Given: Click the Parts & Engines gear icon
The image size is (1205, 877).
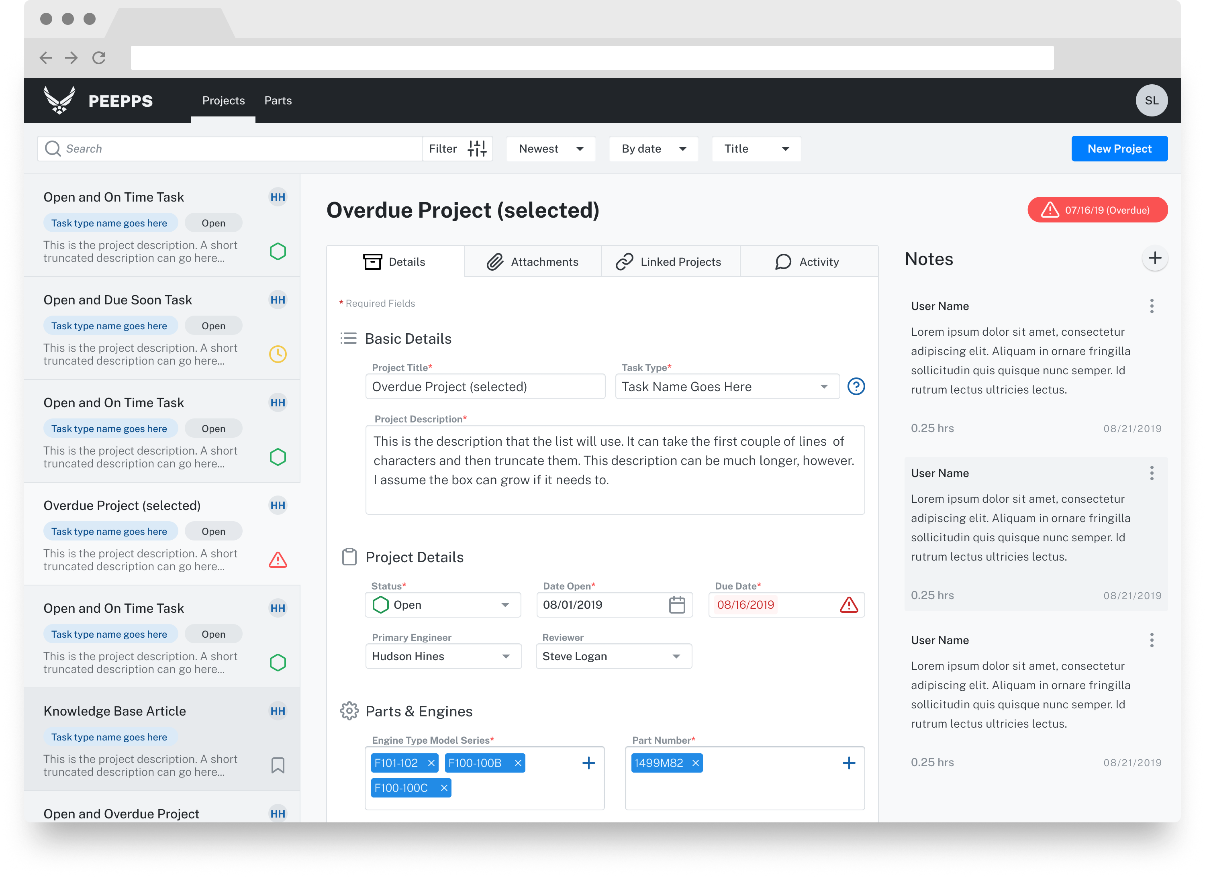Looking at the screenshot, I should coord(349,712).
